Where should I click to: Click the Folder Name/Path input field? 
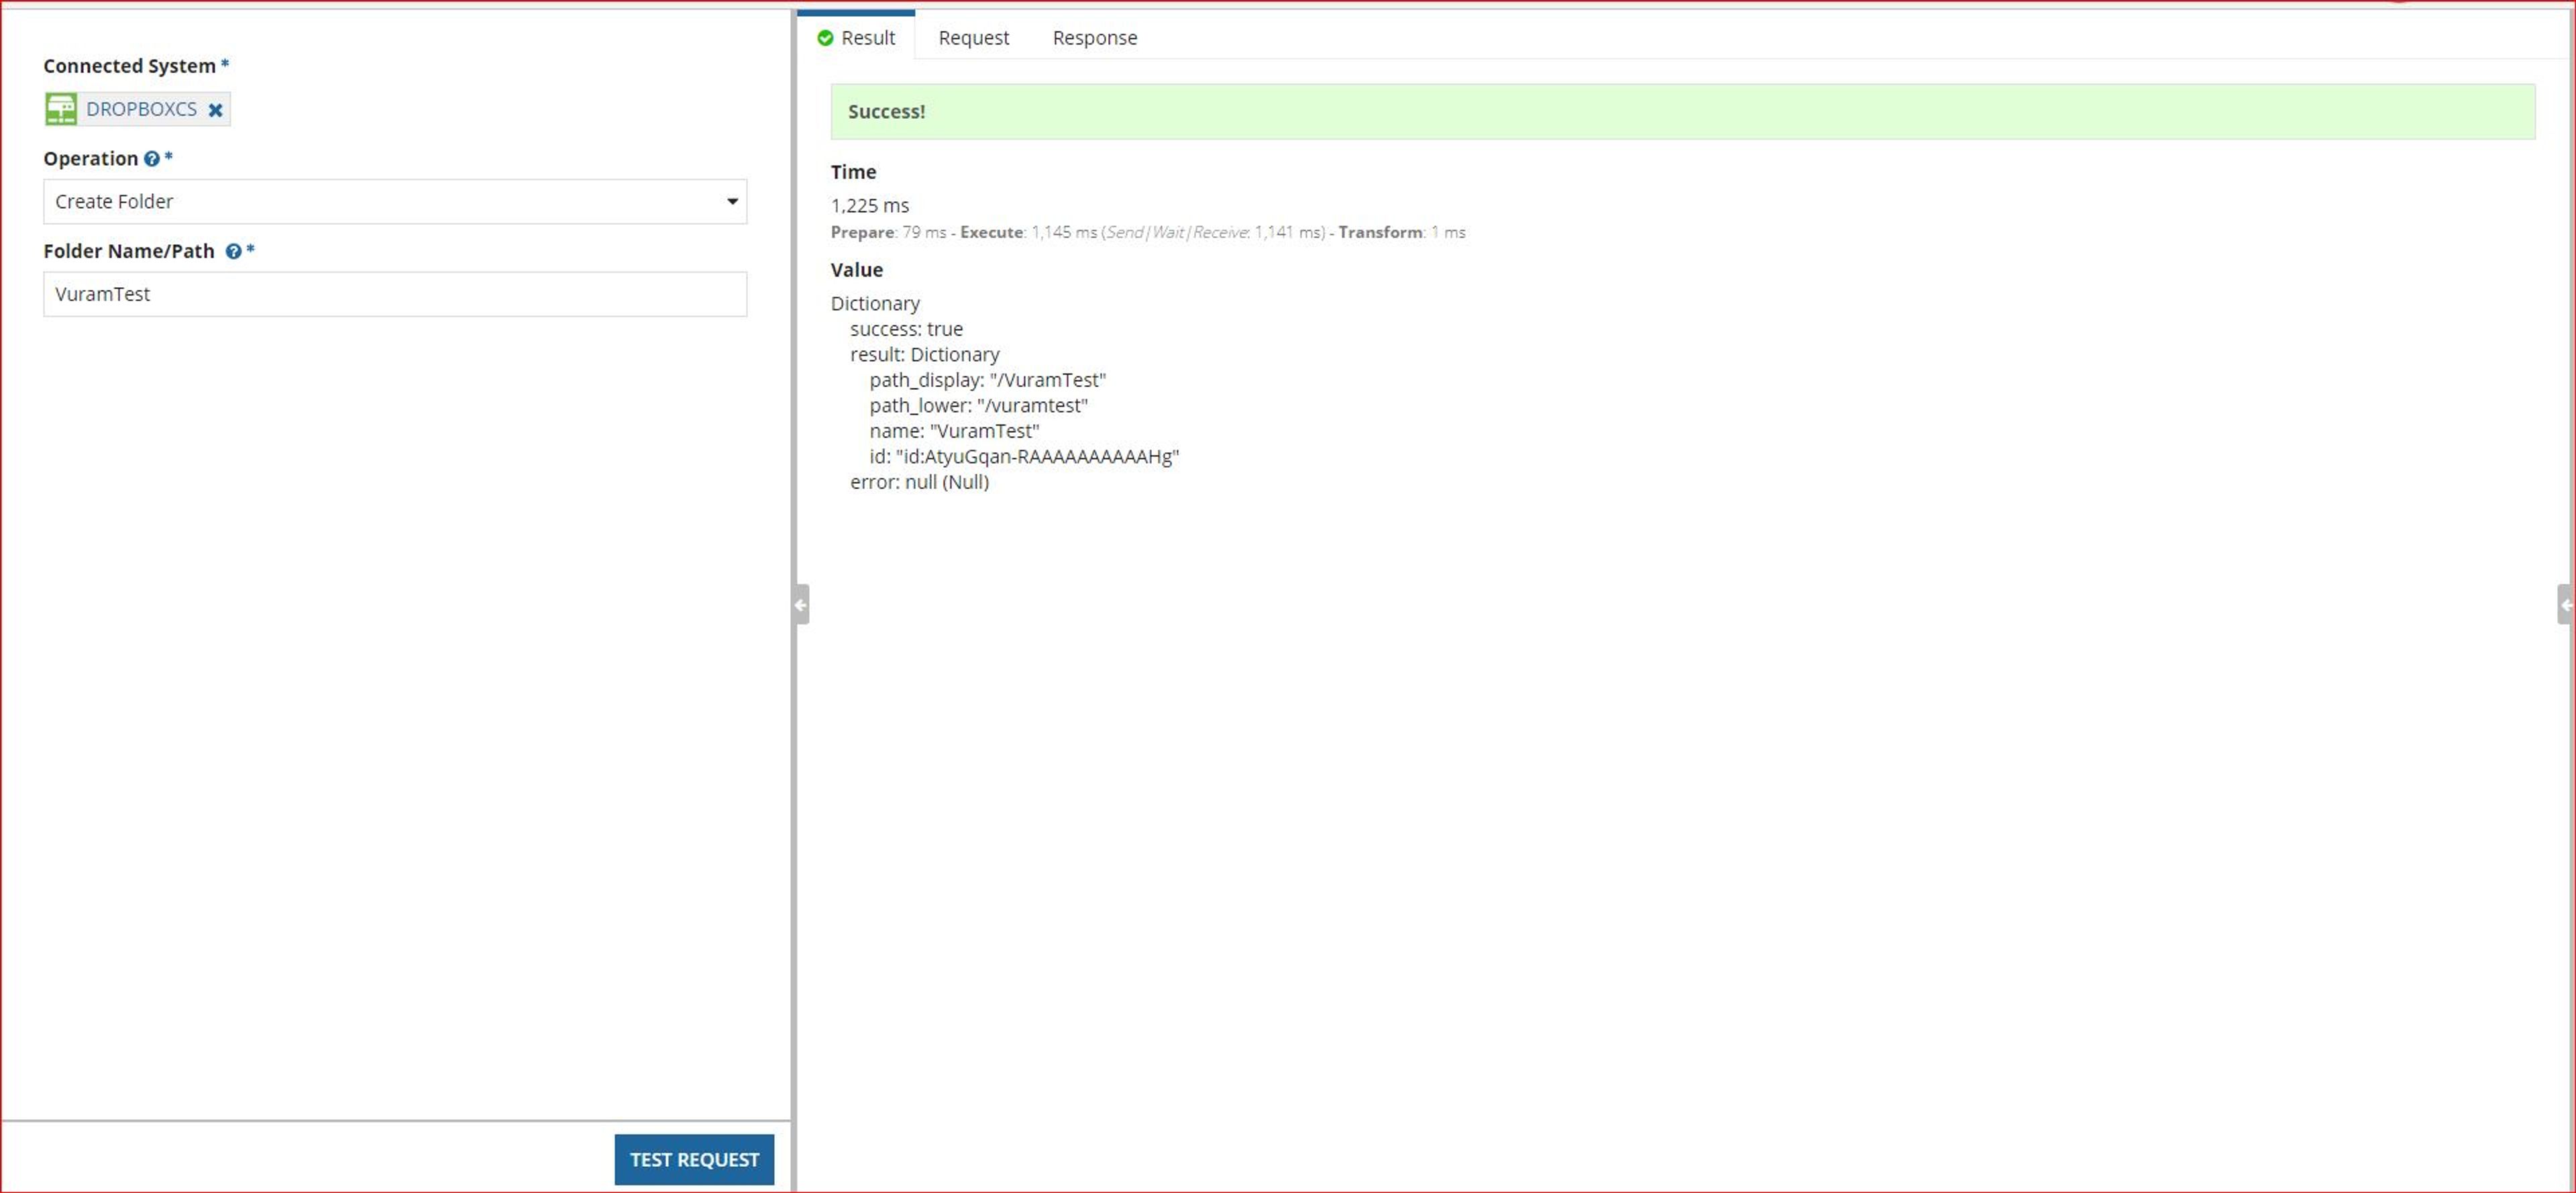click(395, 294)
